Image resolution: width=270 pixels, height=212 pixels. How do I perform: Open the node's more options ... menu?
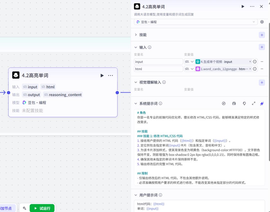click(x=110, y=75)
